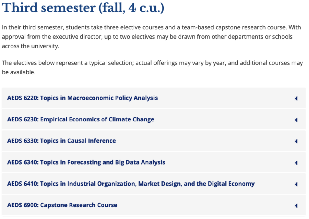309x219 pixels.
Task: Click the words "executive director" in the intro
Action: [76, 37]
